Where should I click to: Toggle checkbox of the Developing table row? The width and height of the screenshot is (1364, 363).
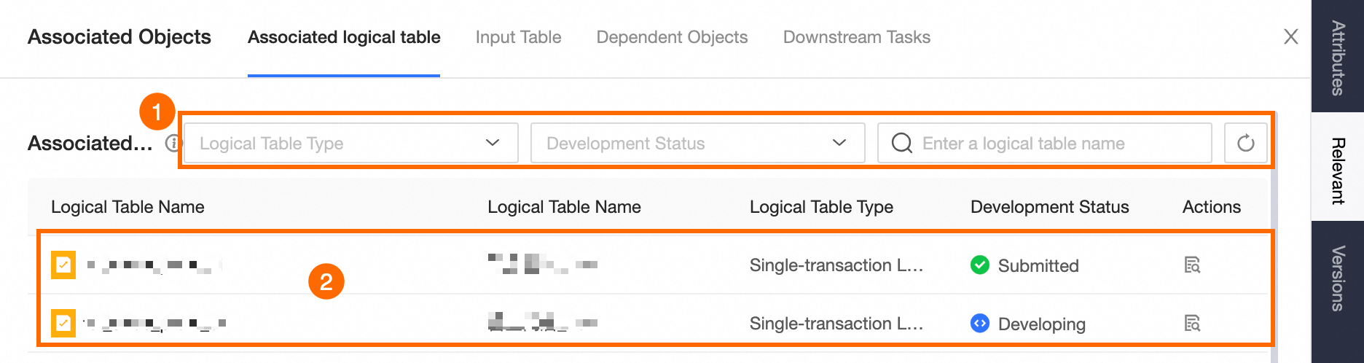63,323
